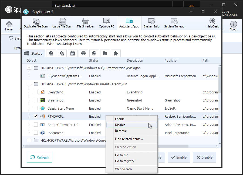Tick the Greenshot startup checkbox
243x175 pixels.
(x=36, y=100)
